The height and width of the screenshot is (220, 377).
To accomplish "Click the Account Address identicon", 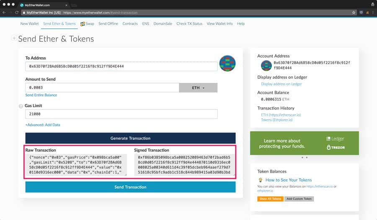I will [266, 65].
